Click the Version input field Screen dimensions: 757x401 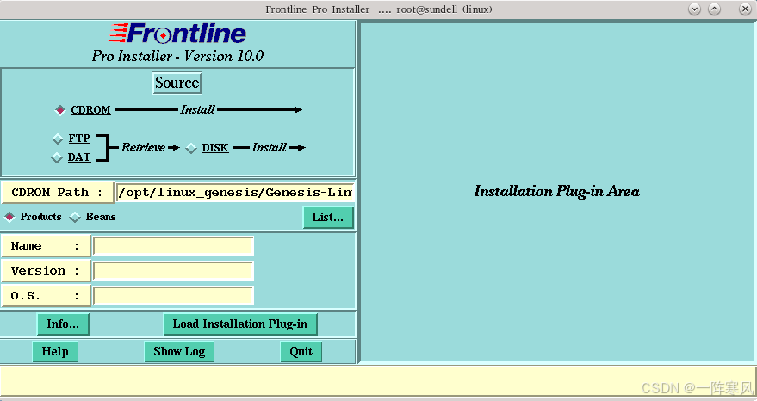click(x=173, y=271)
